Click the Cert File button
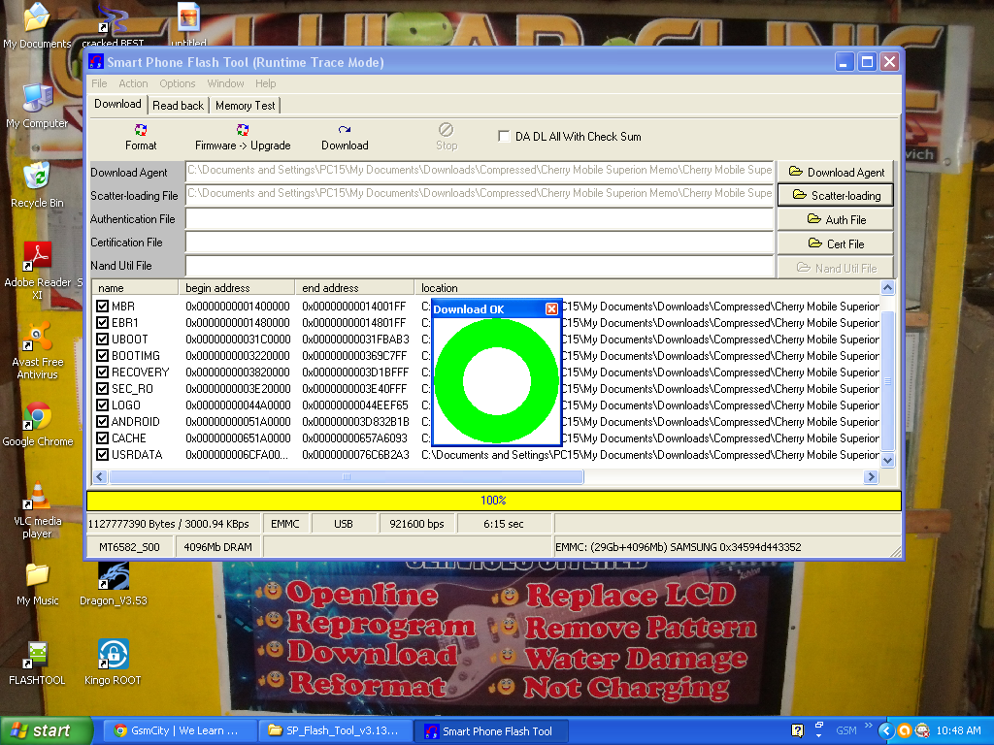Viewport: 994px width, 745px height. (x=836, y=243)
